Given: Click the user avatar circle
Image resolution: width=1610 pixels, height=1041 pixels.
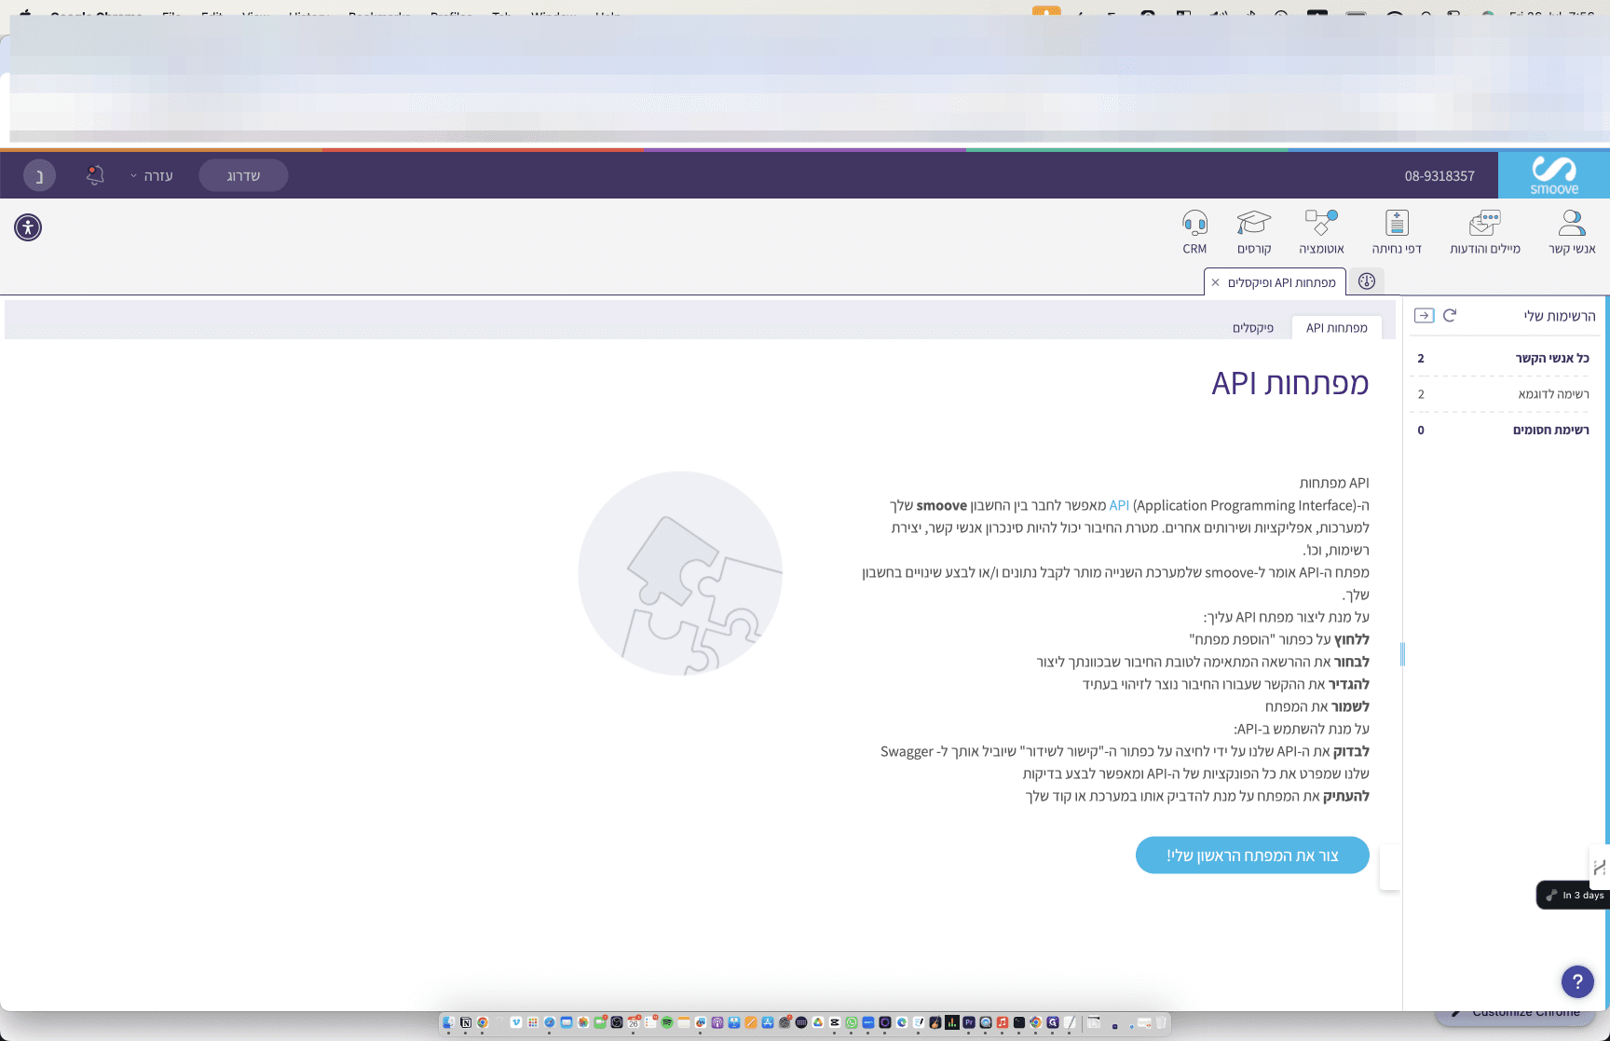Looking at the screenshot, I should tap(39, 175).
